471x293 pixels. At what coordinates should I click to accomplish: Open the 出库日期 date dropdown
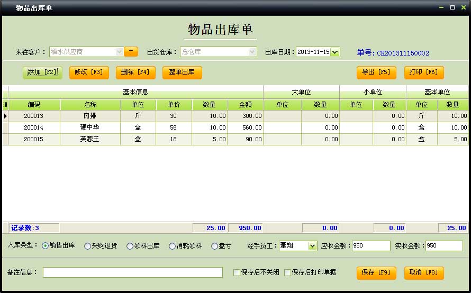click(x=334, y=52)
